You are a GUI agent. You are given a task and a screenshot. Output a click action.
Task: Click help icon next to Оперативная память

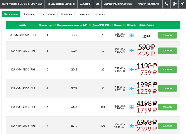(90, 25)
